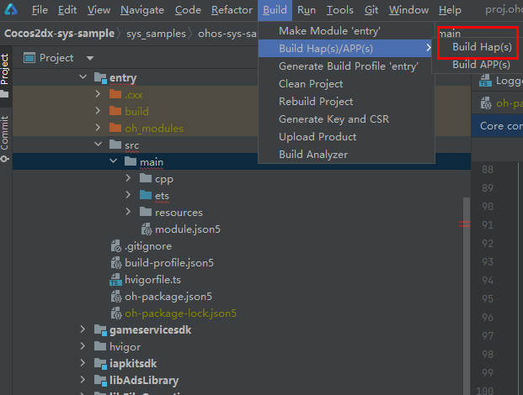The image size is (523, 395).
Task: Select oh-package.json5 in tree
Action: [168, 297]
